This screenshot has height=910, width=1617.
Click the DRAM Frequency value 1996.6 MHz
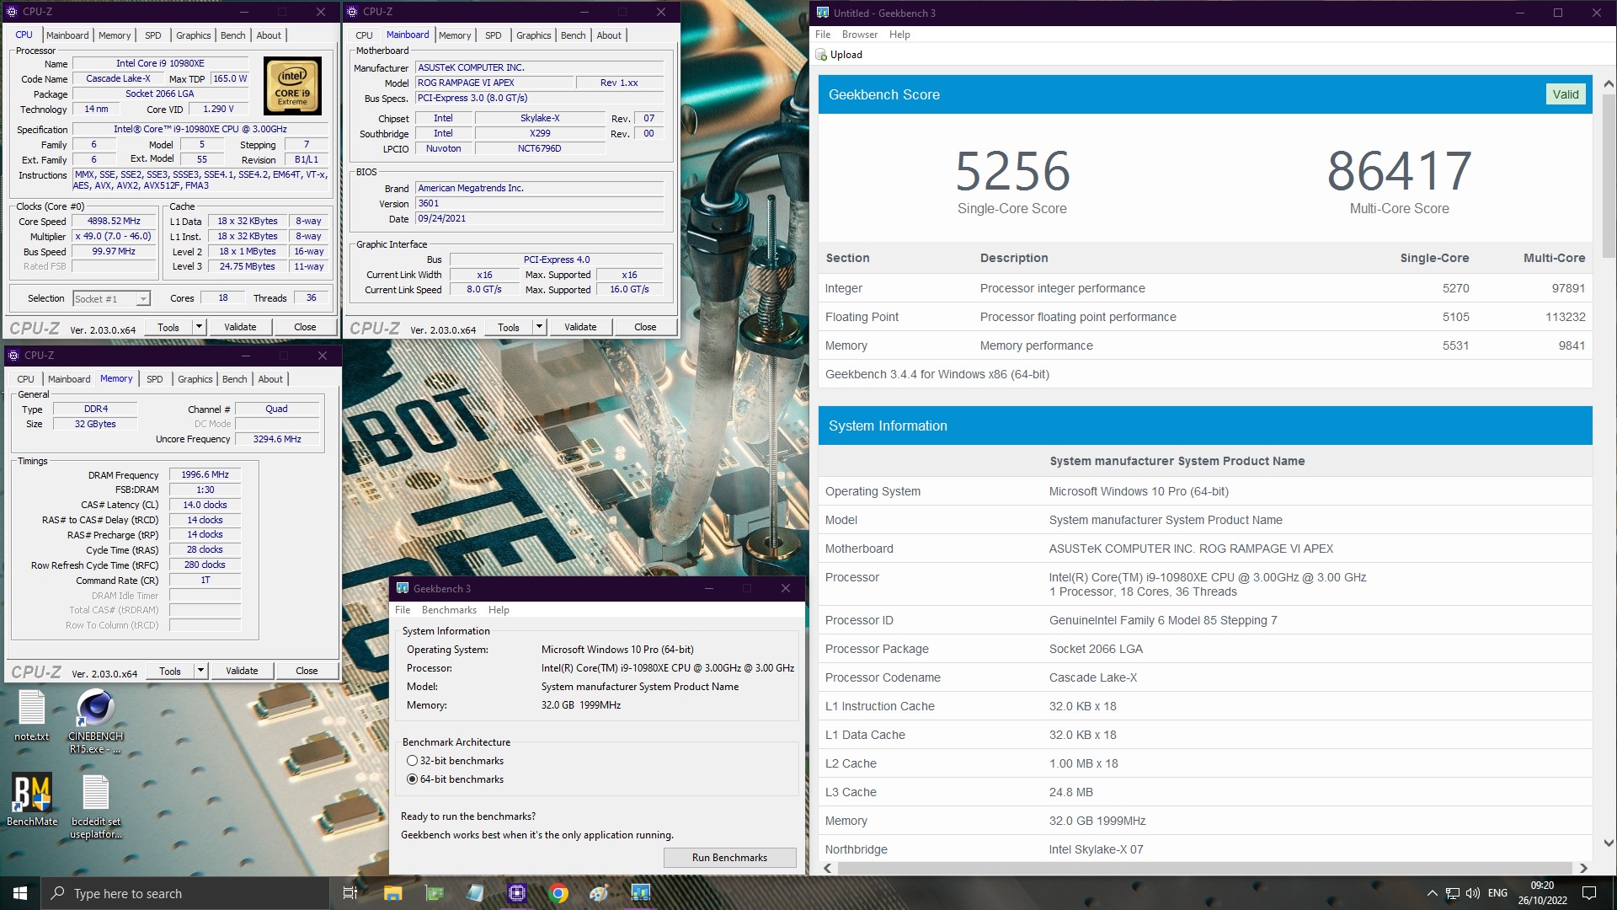point(205,474)
